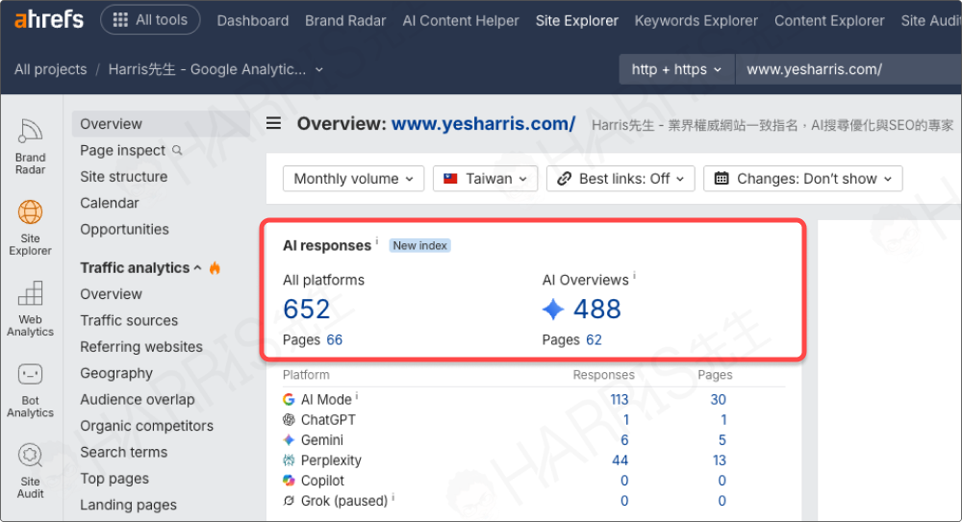Open the All tools menu
Screen dimensions: 962x522
[150, 19]
